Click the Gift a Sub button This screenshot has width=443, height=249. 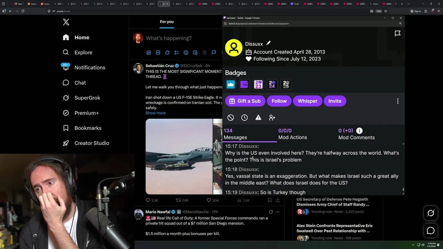[245, 101]
